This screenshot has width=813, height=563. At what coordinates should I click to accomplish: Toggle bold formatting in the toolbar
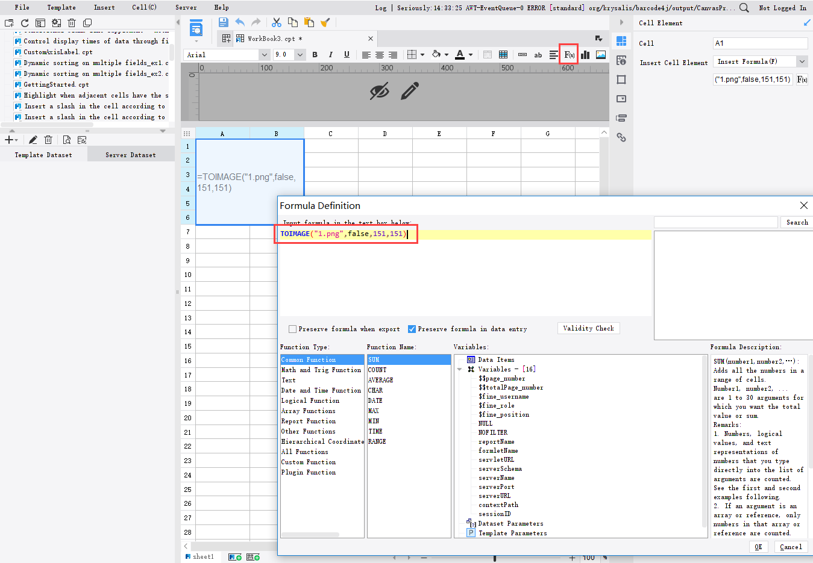[314, 55]
